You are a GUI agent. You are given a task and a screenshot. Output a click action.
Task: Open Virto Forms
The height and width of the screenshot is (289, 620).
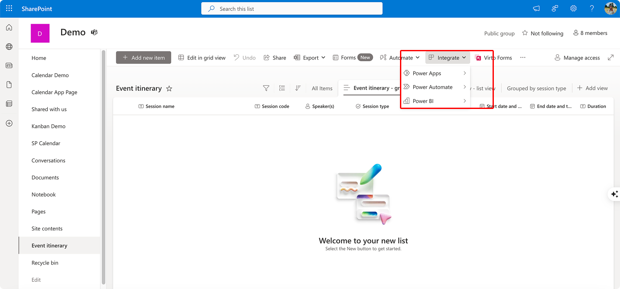pyautogui.click(x=493, y=58)
